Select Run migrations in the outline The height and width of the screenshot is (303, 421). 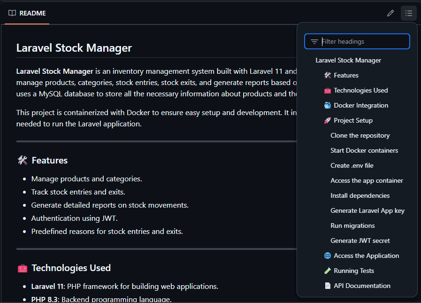352,226
